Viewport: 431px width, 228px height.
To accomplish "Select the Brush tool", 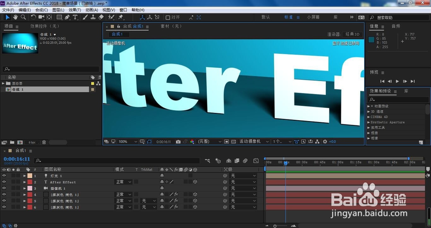I will tap(85, 17).
